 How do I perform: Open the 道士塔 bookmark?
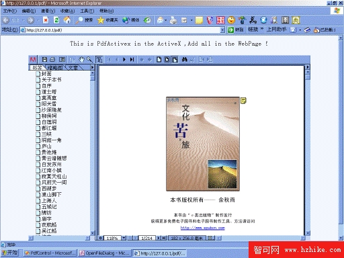(x=49, y=92)
